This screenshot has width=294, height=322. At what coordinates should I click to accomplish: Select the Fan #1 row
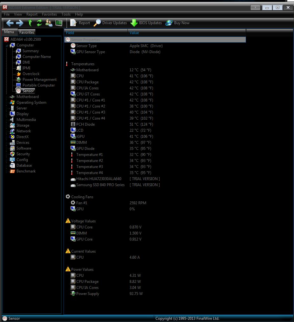click(x=155, y=203)
